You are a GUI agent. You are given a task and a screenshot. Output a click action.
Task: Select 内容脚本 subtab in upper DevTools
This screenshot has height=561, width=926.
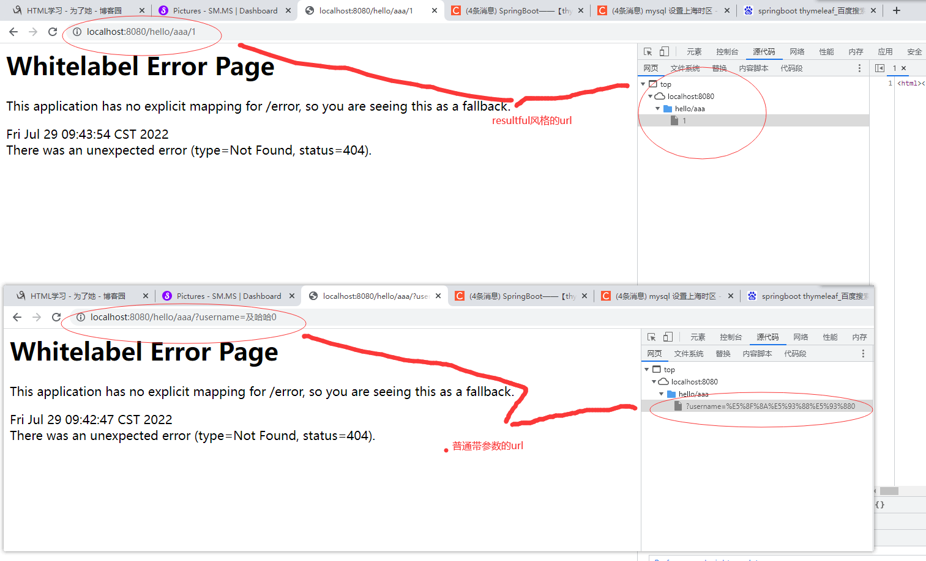pos(753,68)
